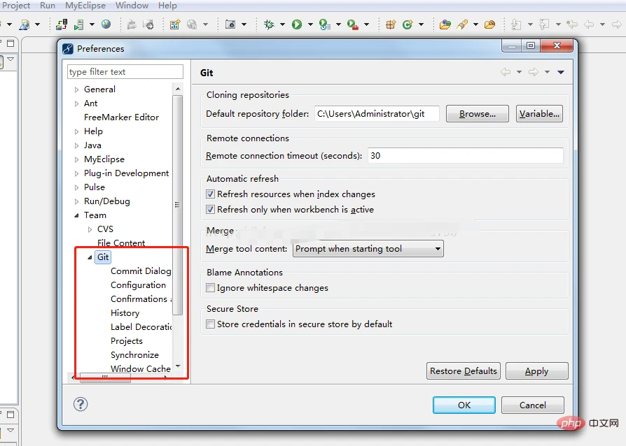Click the type filter text field
This screenshot has width=626, height=446.
pyautogui.click(x=125, y=72)
